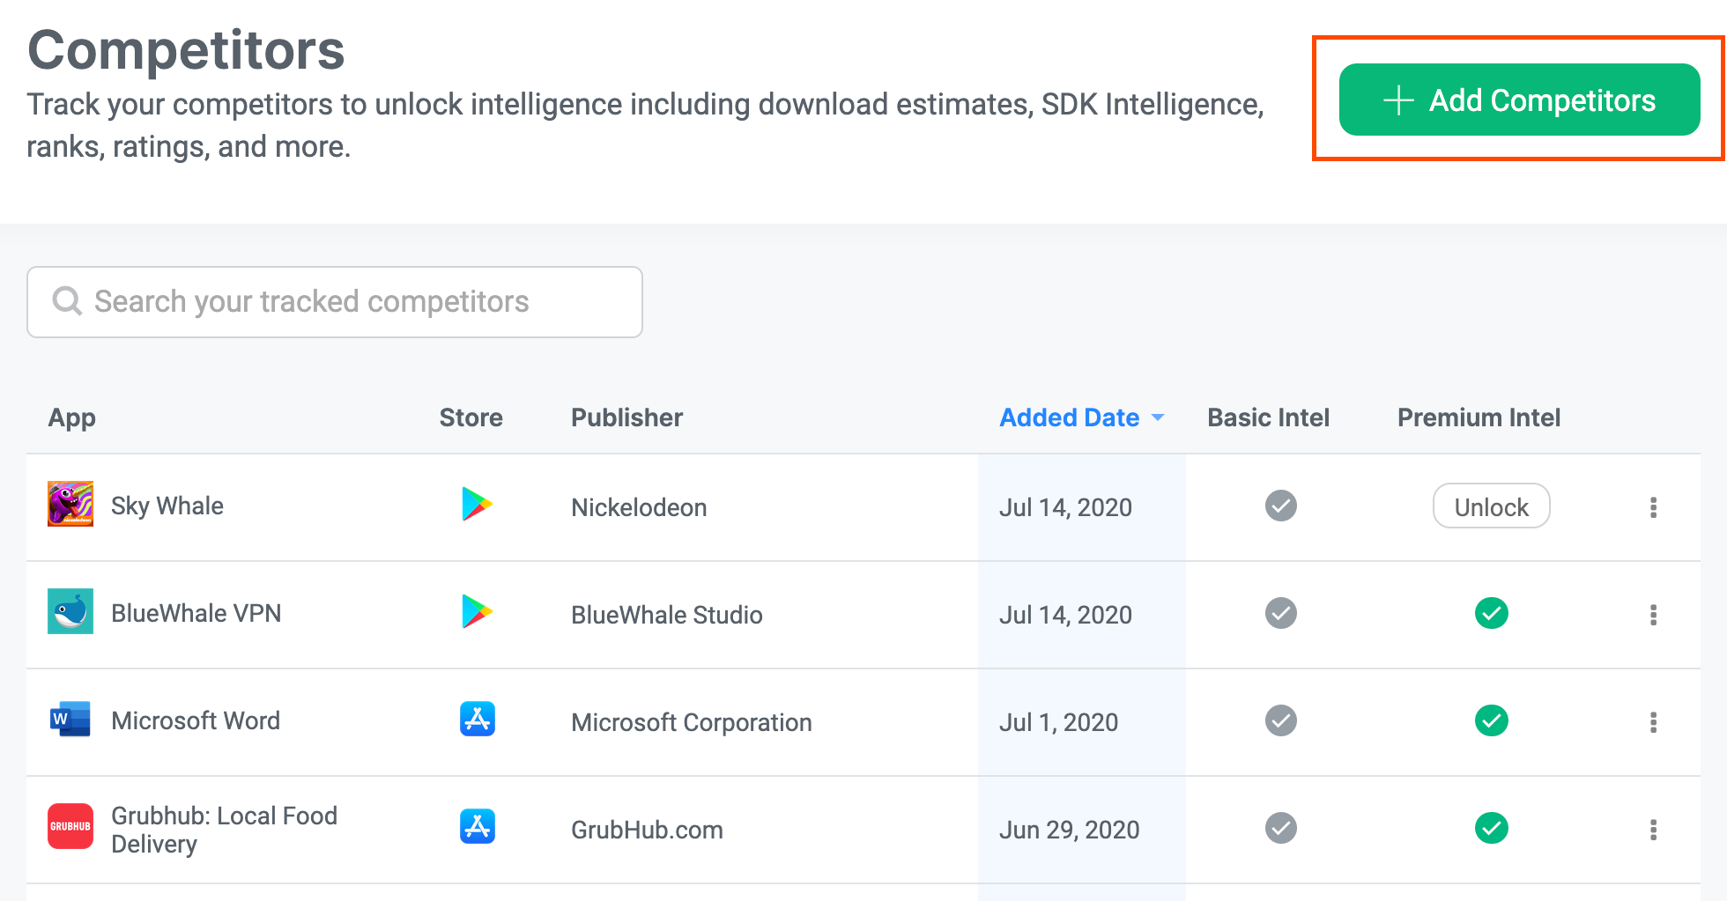The height and width of the screenshot is (901, 1727).
Task: Click App Store icon for Microsoft Word
Action: point(478,719)
